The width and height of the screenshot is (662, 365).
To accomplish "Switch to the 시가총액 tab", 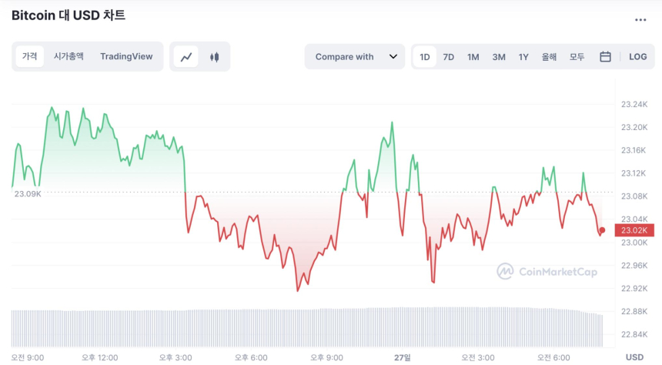I will pos(69,56).
